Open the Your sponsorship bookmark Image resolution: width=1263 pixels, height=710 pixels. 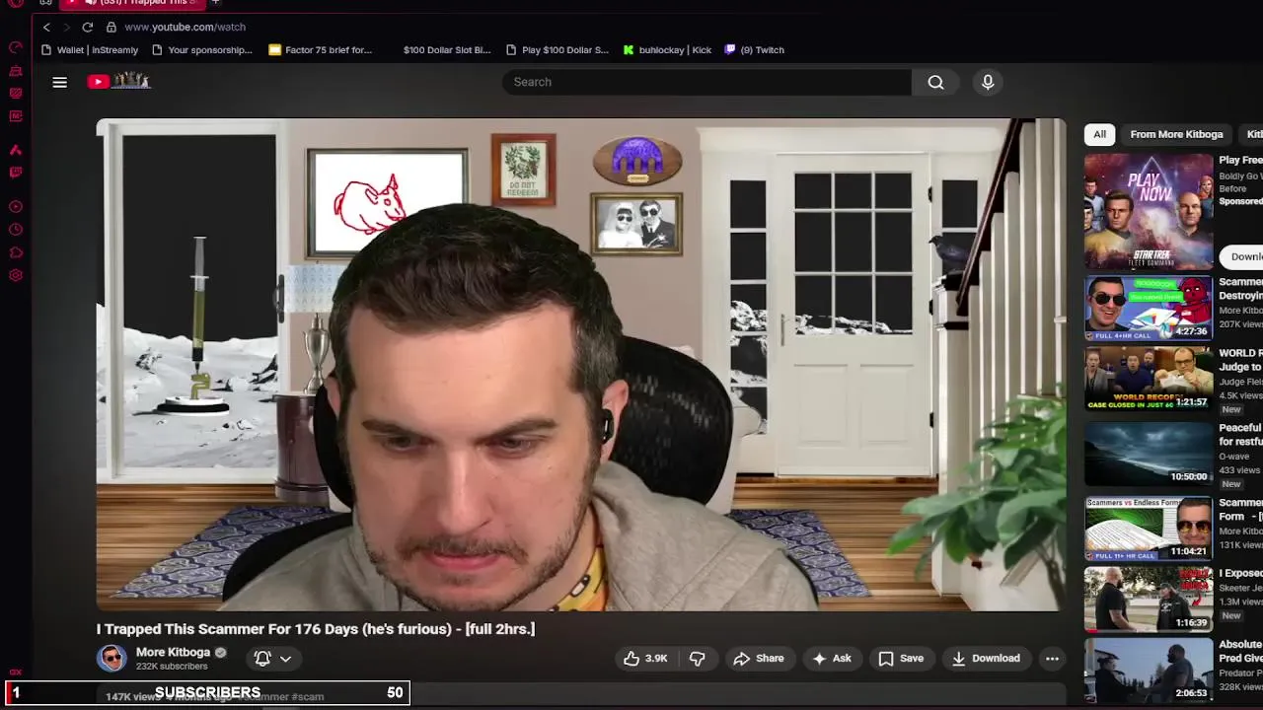[x=202, y=49]
